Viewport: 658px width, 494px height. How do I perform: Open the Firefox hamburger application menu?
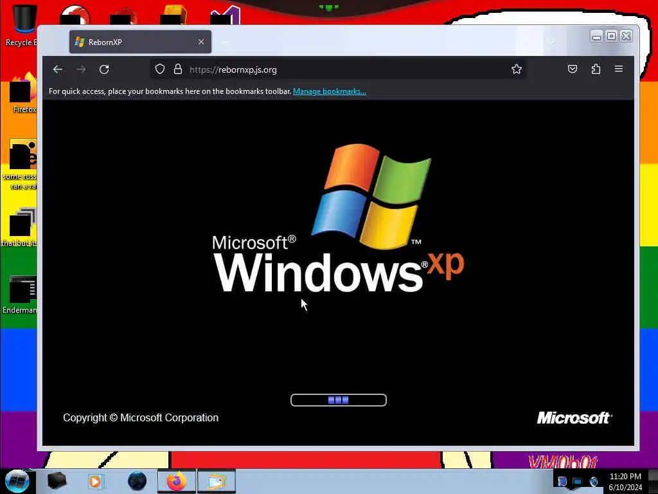click(x=619, y=69)
